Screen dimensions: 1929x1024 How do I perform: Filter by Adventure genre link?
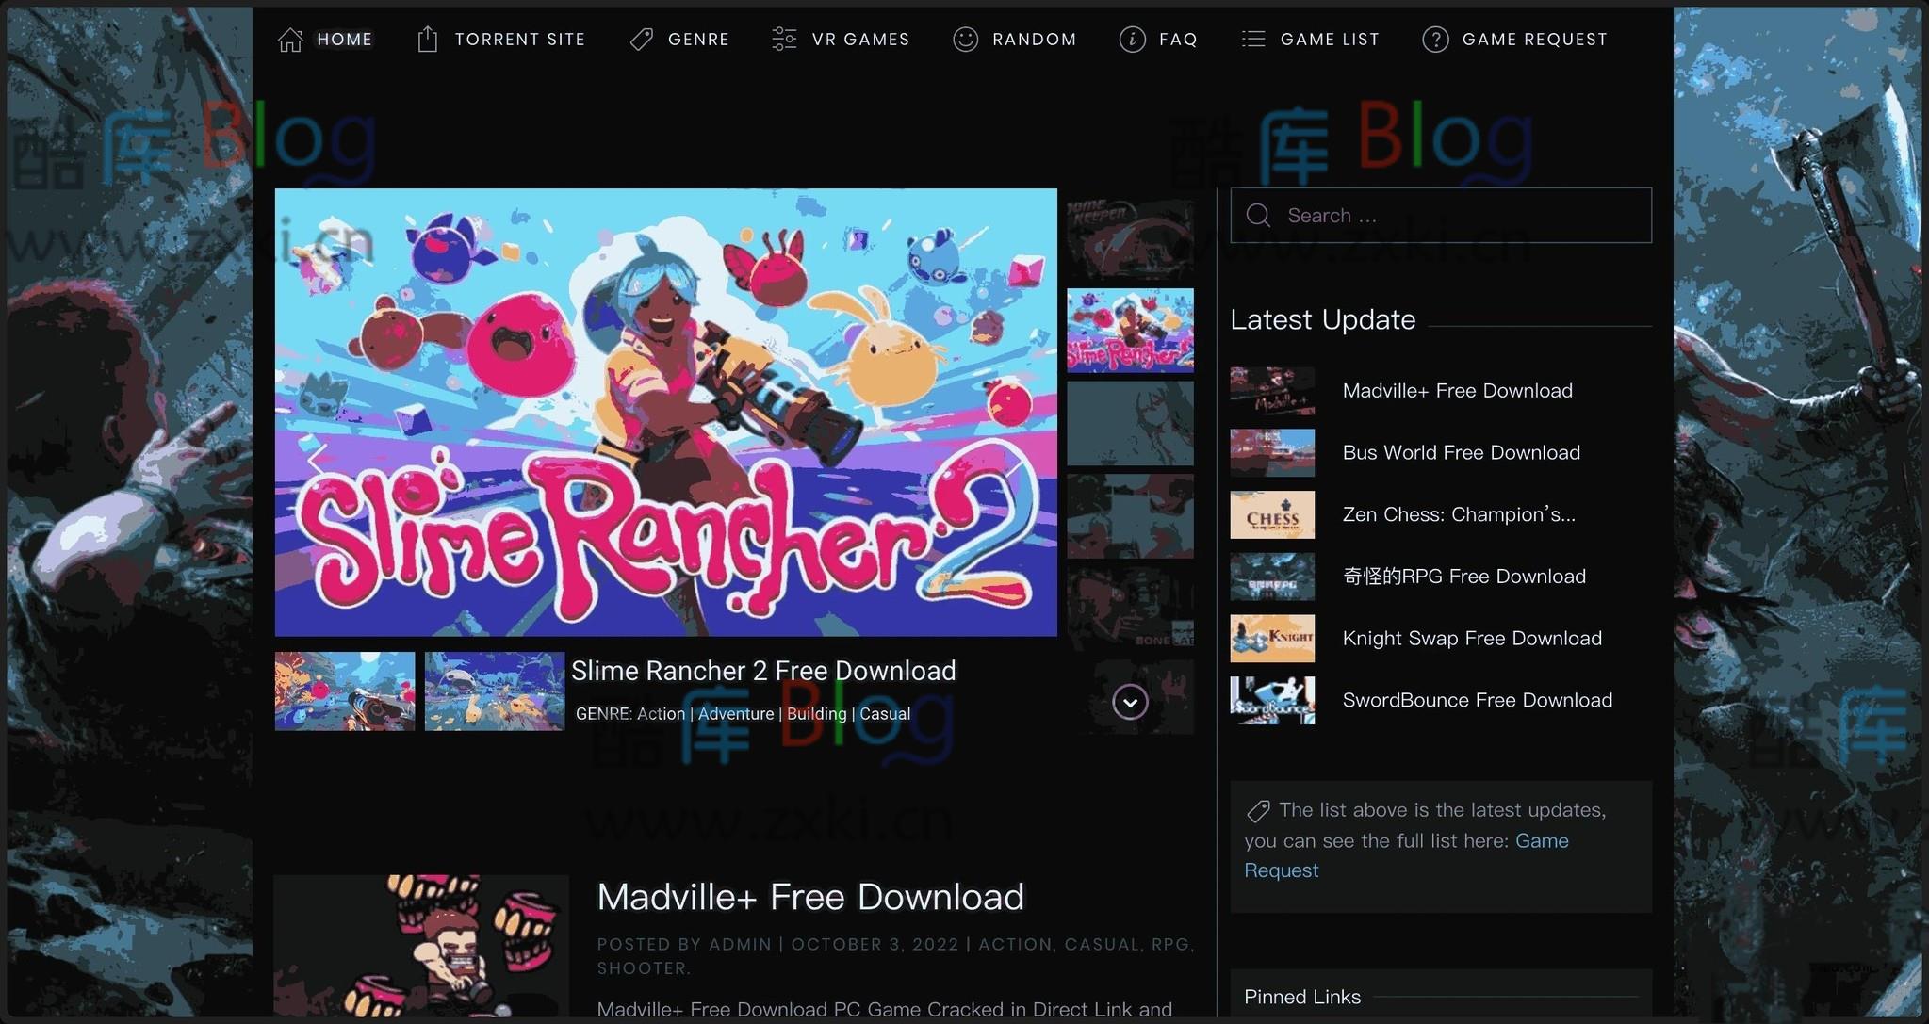click(736, 714)
